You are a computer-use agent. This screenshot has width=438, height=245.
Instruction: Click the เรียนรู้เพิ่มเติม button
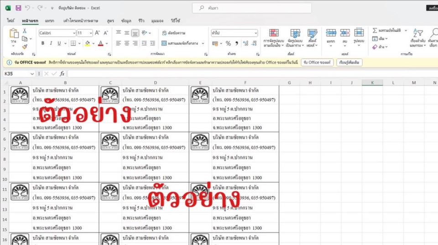[349, 62]
